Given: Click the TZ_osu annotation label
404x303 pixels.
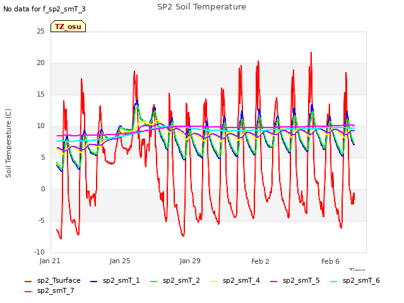Looking at the screenshot, I should 68,27.
